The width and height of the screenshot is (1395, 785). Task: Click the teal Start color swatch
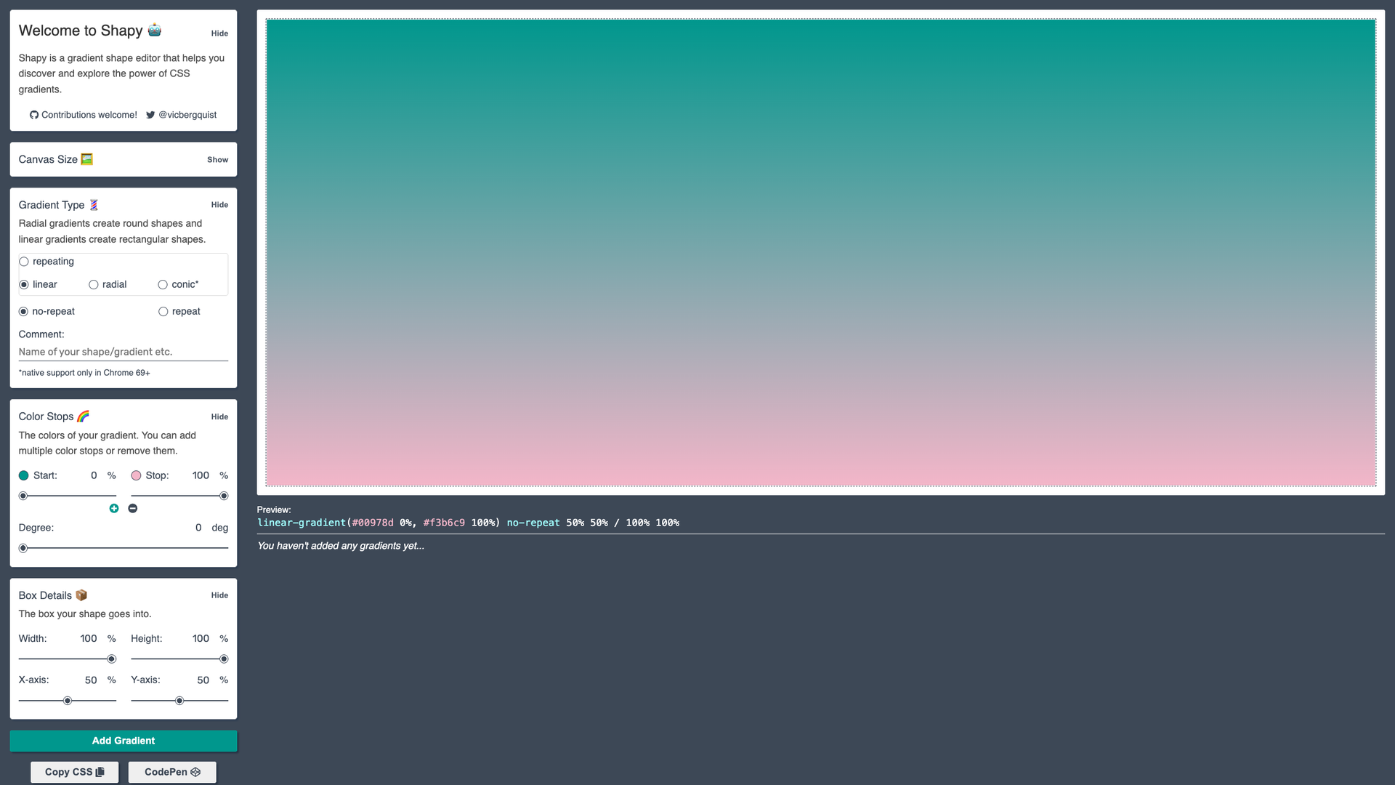tap(23, 475)
